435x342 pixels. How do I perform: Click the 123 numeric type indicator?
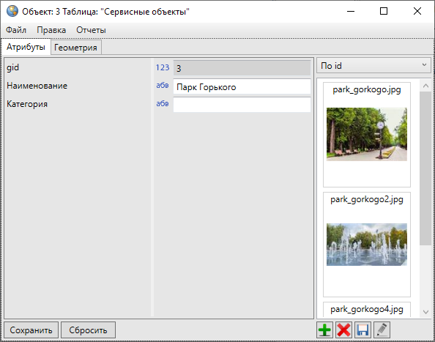pyautogui.click(x=163, y=67)
